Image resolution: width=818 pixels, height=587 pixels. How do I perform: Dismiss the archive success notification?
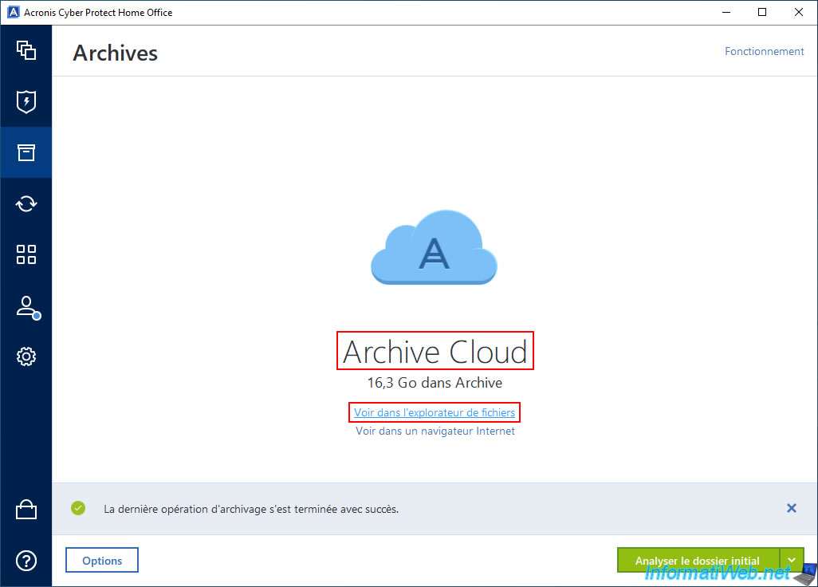(x=791, y=508)
